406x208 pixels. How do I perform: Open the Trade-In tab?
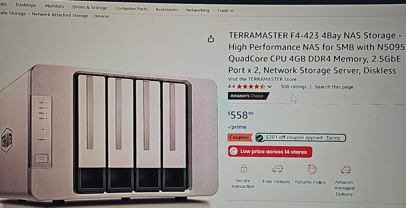(226, 10)
